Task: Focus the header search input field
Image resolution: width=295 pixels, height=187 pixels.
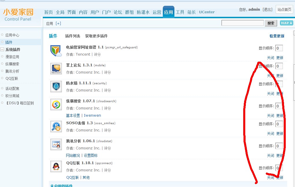Action: 243,23
